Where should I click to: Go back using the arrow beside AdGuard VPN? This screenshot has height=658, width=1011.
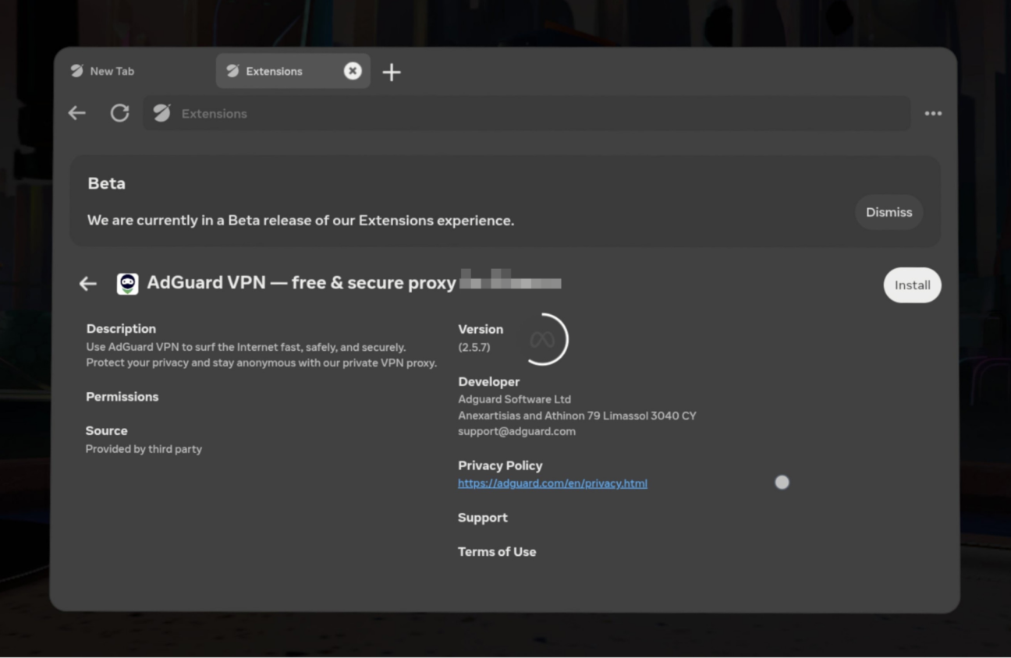(88, 284)
